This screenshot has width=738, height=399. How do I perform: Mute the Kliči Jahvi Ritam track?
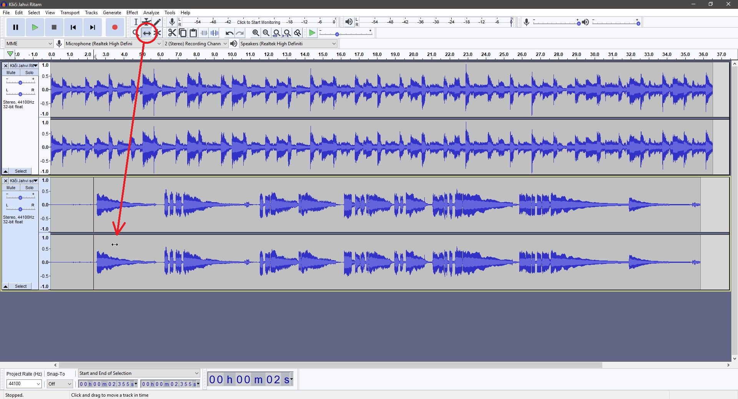[x=11, y=73]
